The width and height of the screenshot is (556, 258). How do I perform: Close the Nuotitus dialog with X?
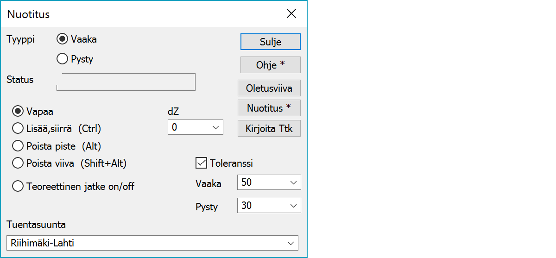click(x=291, y=14)
